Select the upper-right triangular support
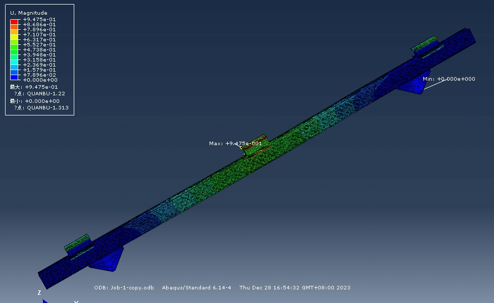The image size is (494, 303). pos(412,85)
